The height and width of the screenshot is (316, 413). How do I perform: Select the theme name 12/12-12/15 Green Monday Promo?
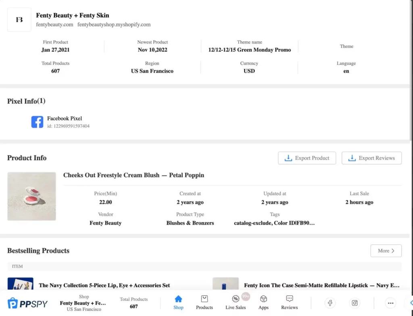(x=249, y=50)
